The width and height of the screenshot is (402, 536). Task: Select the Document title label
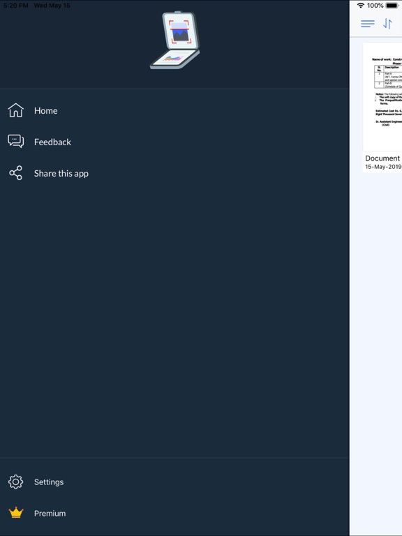(382, 158)
